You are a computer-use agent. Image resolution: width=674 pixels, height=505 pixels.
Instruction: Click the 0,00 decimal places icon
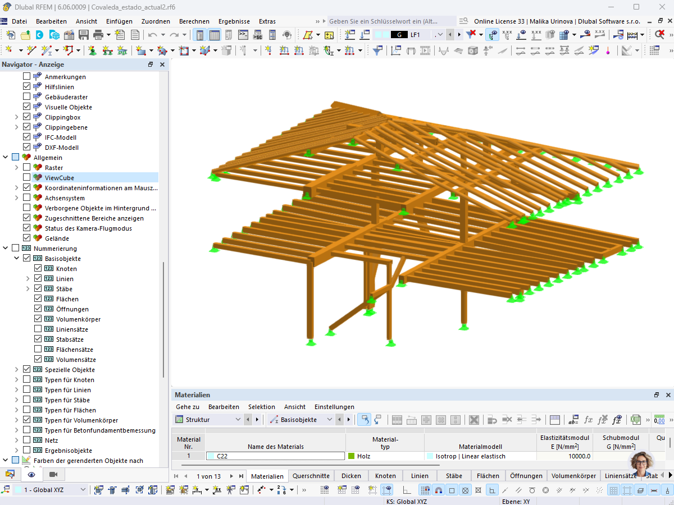(x=659, y=420)
